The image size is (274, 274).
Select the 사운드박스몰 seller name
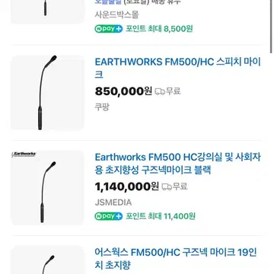116,14
